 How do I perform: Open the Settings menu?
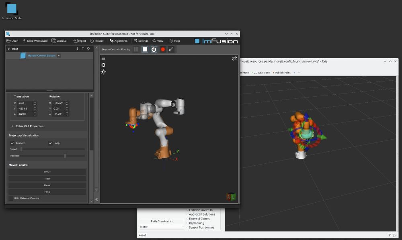click(x=141, y=41)
